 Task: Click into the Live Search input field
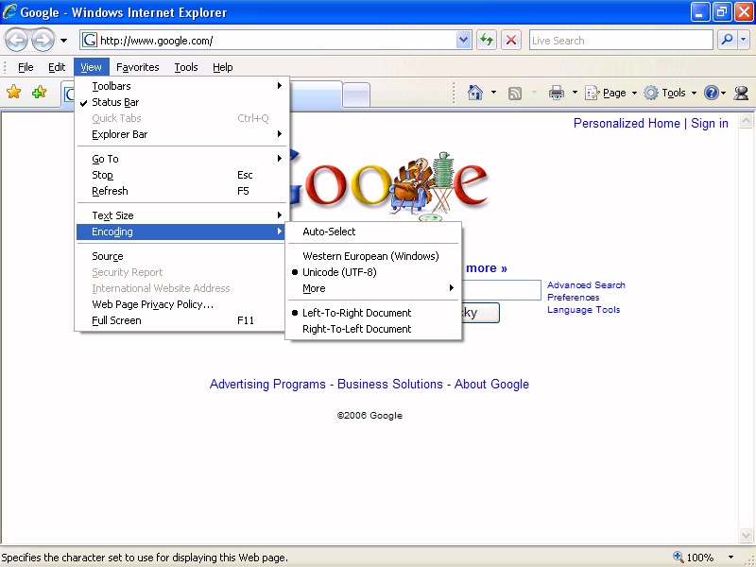[x=619, y=40]
